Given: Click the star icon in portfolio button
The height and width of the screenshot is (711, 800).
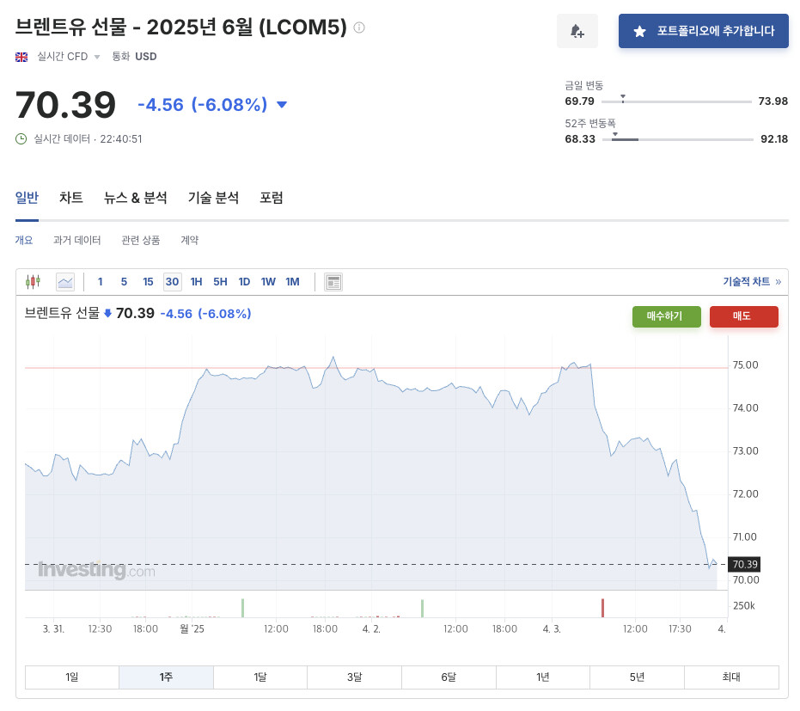Looking at the screenshot, I should 639,31.
